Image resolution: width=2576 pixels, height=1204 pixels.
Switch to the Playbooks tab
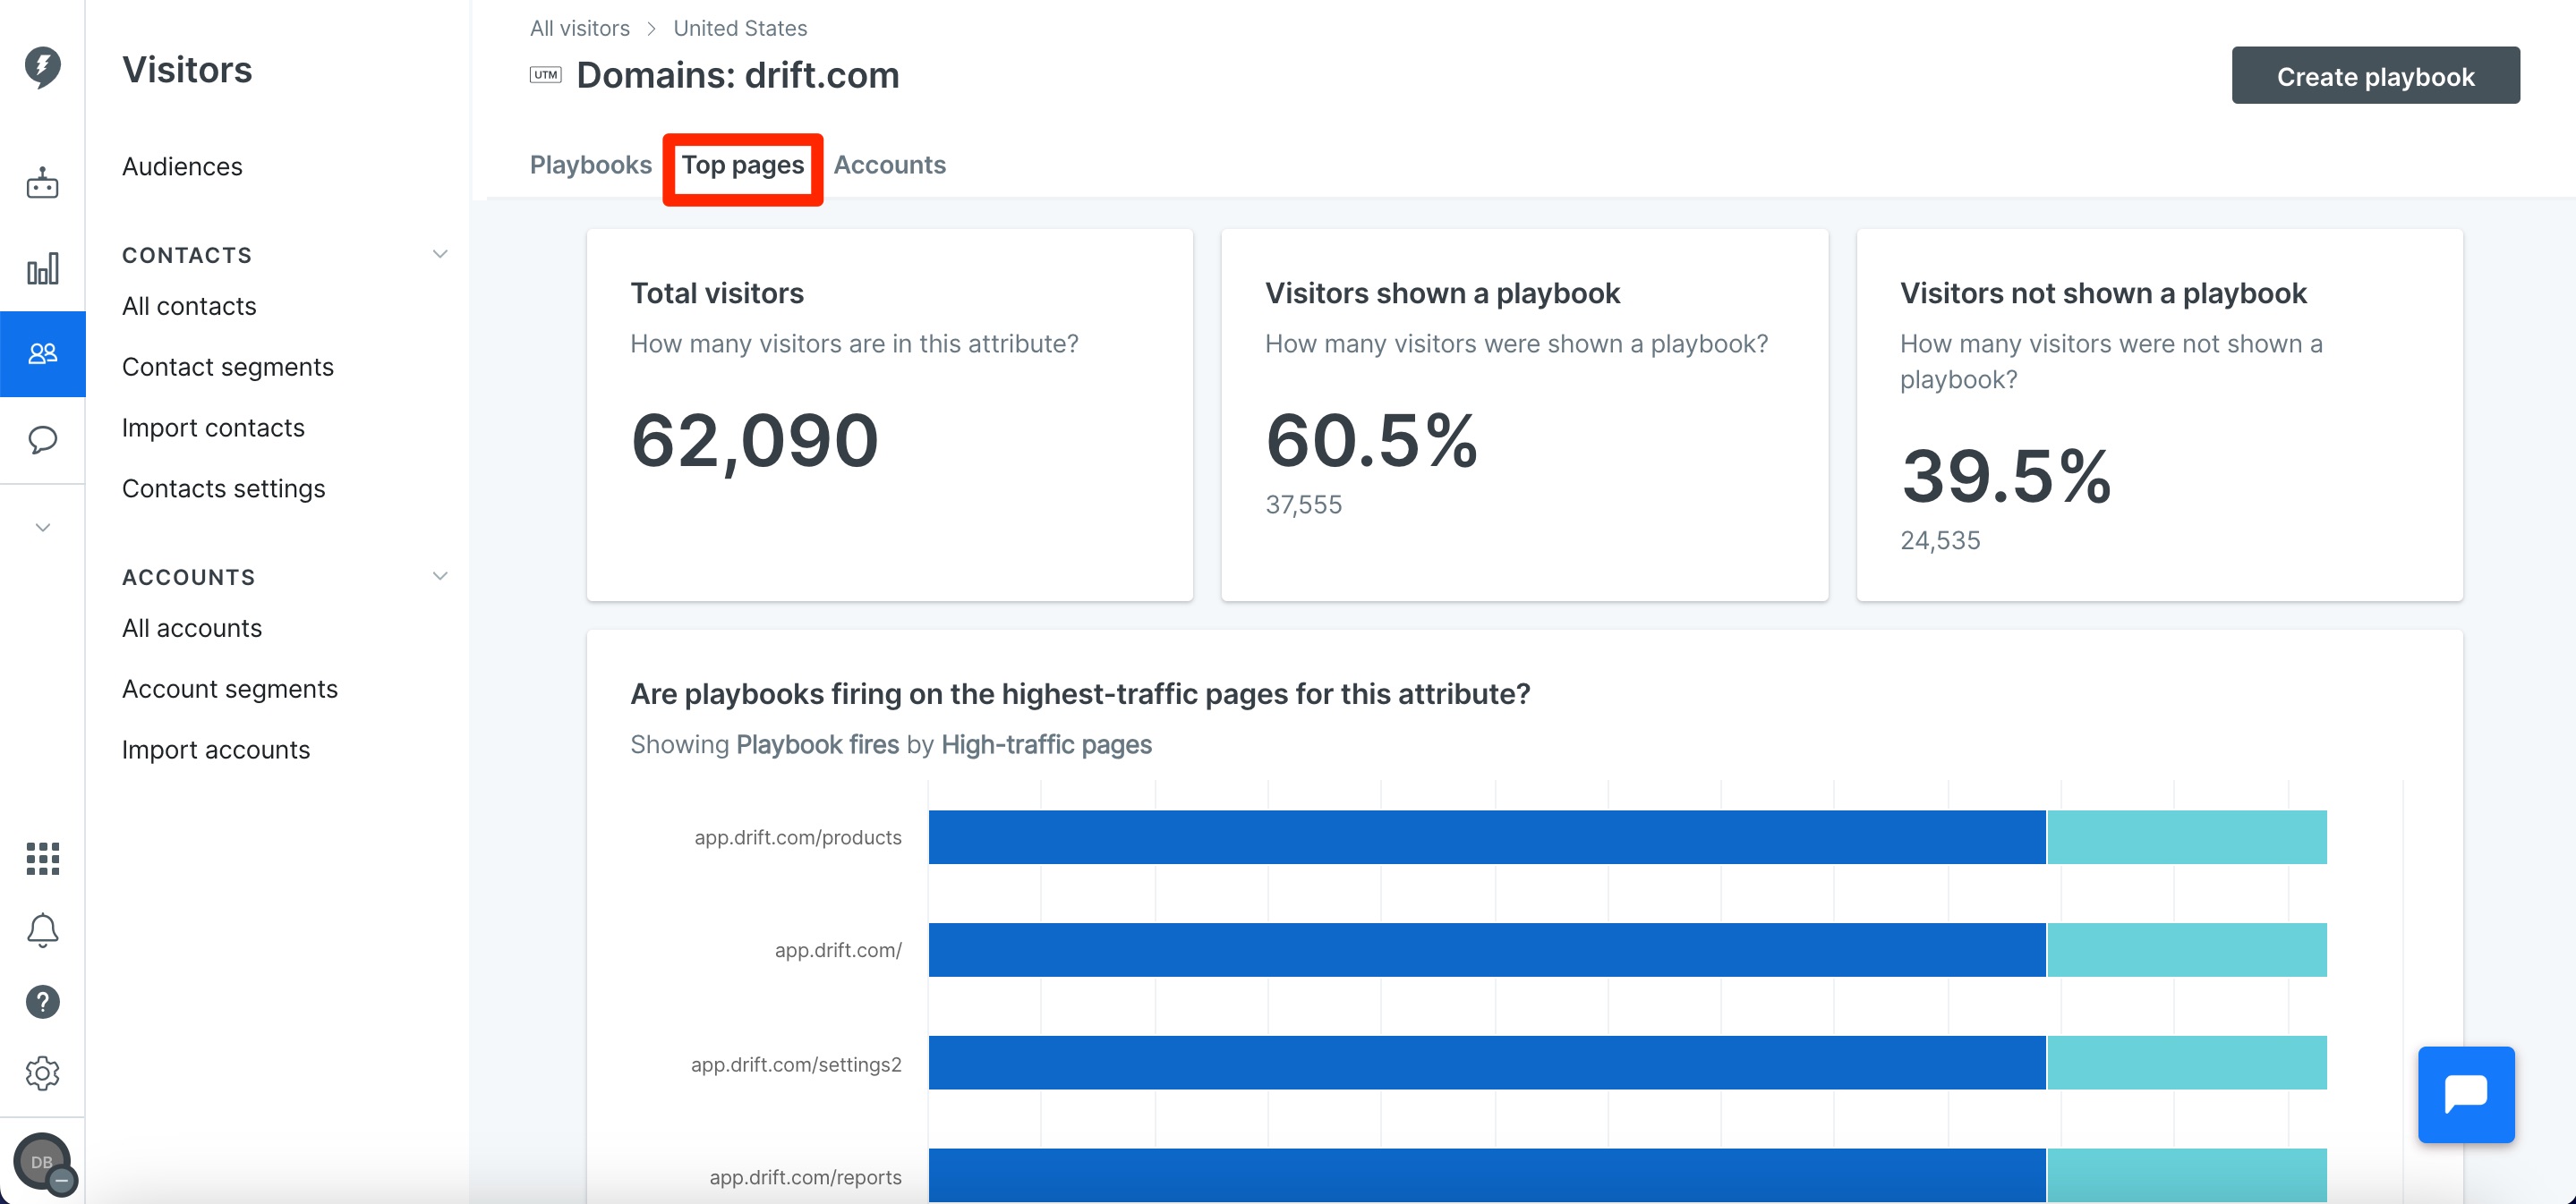(590, 165)
